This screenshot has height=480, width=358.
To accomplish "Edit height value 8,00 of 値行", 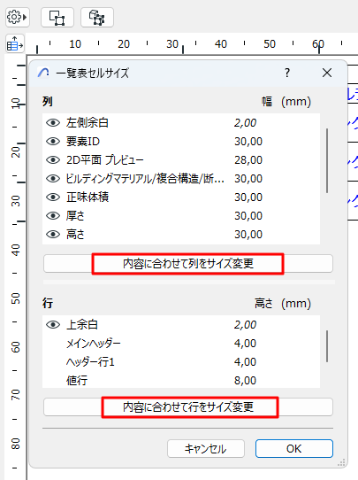I will (x=245, y=381).
